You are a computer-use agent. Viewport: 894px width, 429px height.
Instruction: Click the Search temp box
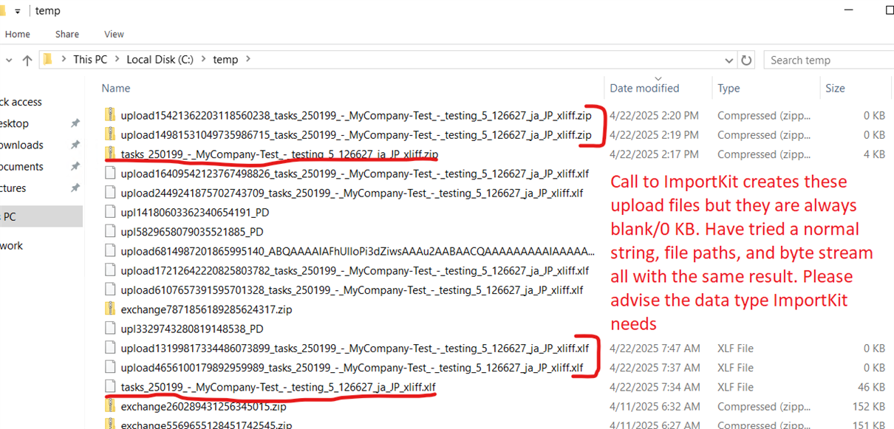pos(828,60)
